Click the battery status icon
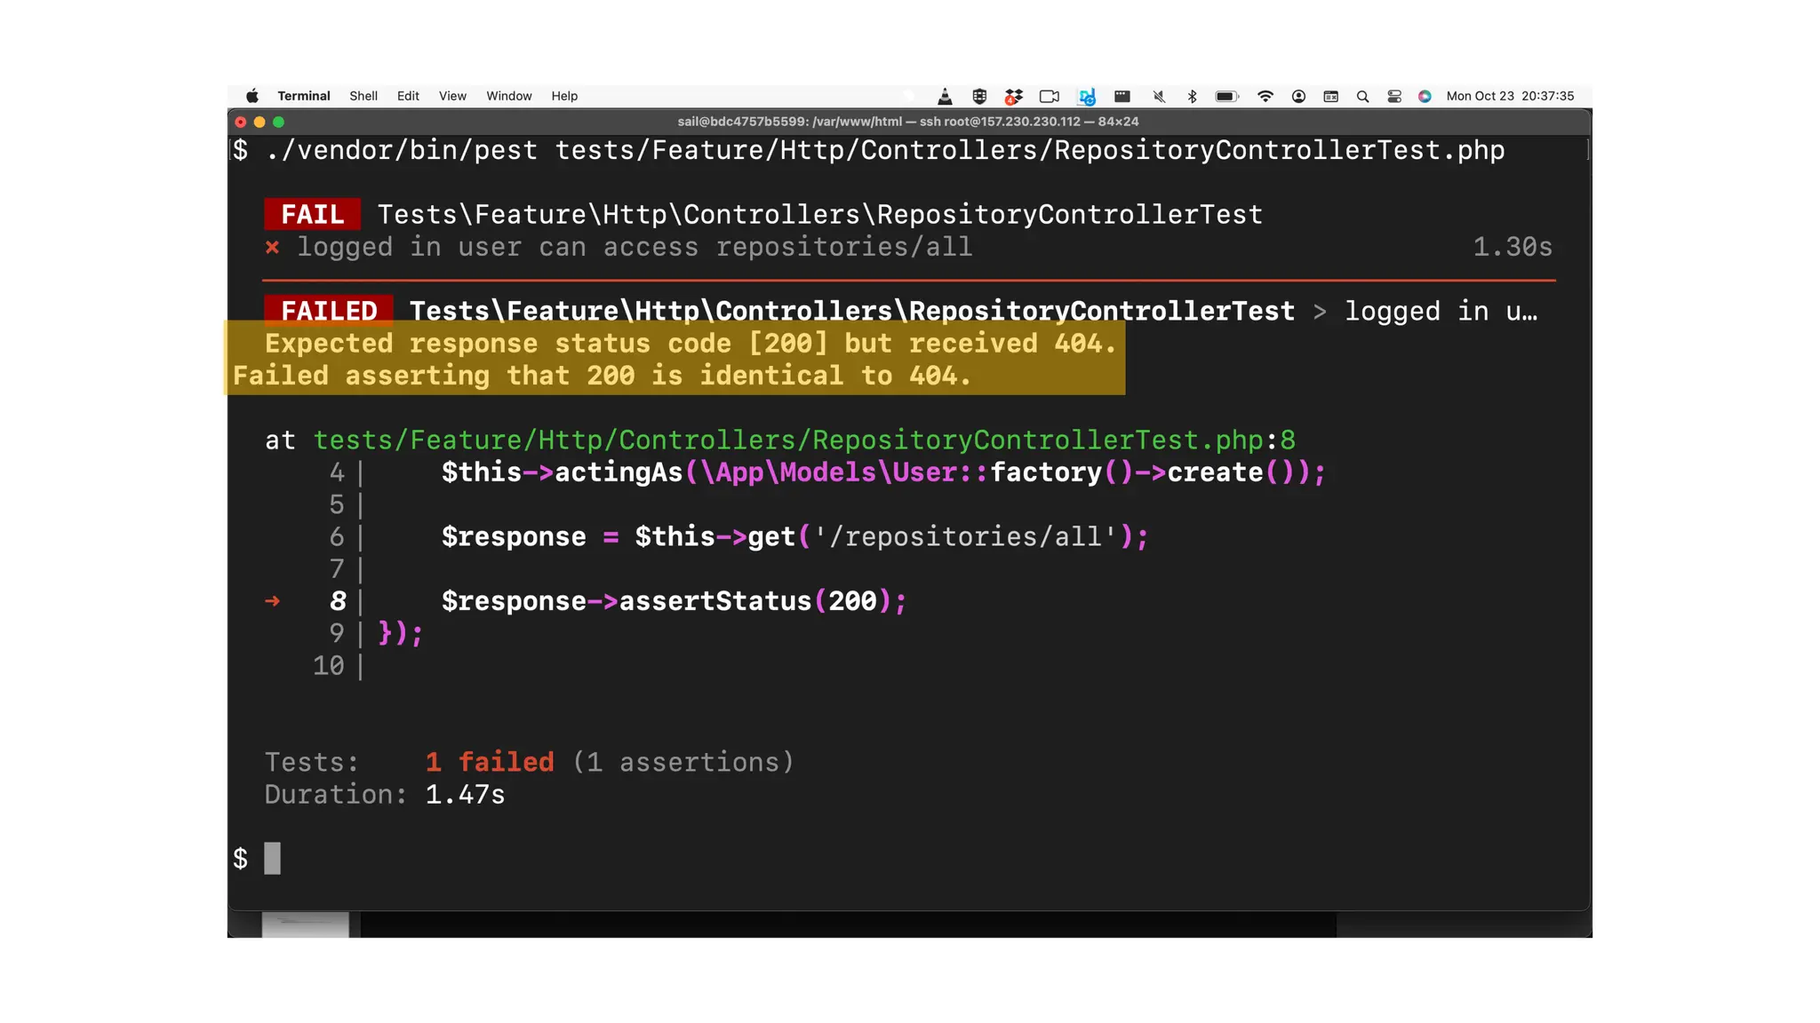1820x1023 pixels. [1226, 96]
